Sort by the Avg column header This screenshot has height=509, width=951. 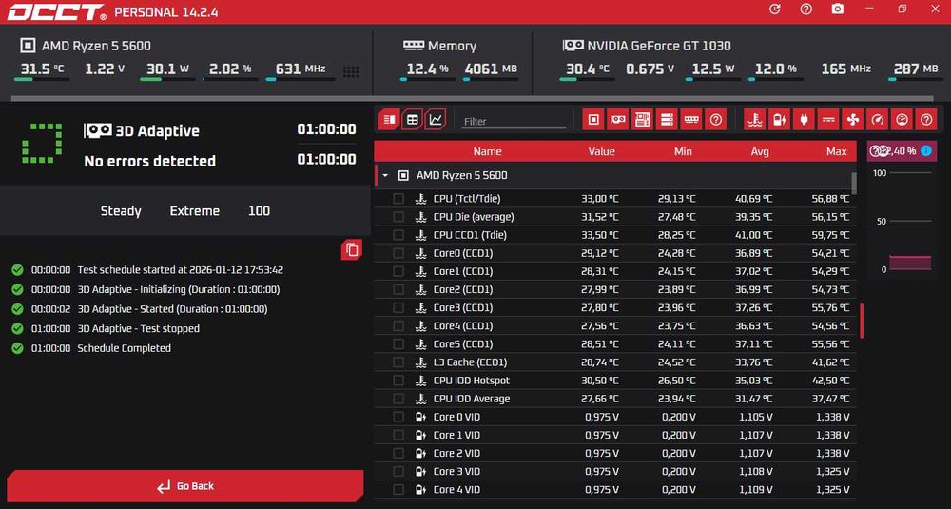click(760, 151)
